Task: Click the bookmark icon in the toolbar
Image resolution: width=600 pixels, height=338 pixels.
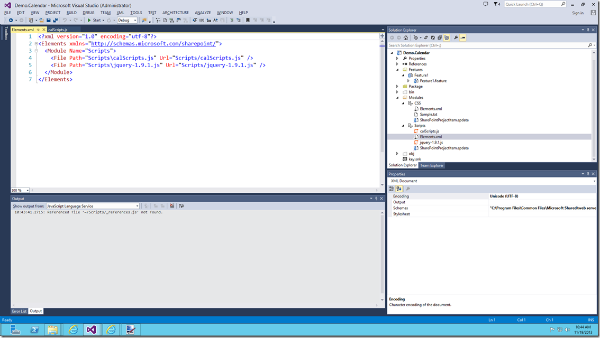Action: click(x=248, y=20)
